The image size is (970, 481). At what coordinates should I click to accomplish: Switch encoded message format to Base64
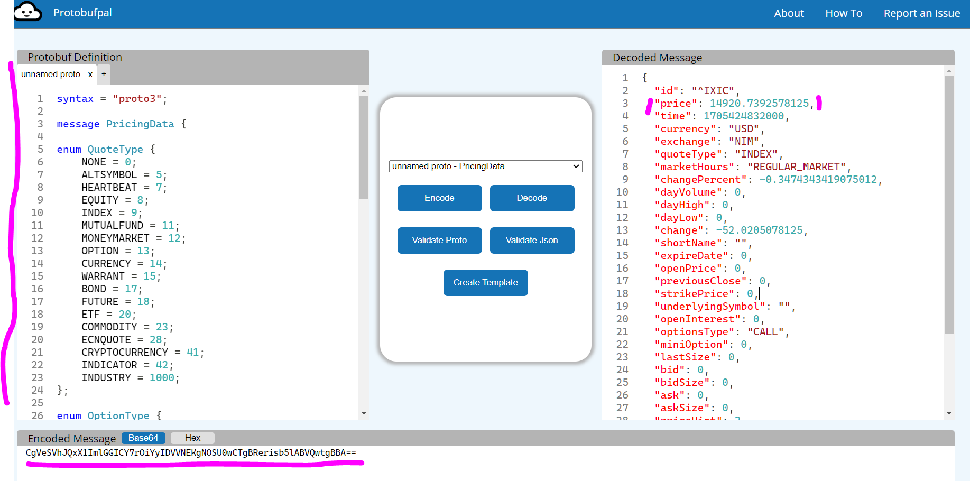pos(143,438)
